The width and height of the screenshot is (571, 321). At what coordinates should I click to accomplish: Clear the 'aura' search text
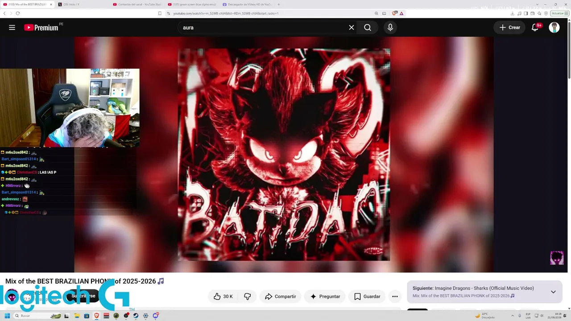click(x=352, y=28)
